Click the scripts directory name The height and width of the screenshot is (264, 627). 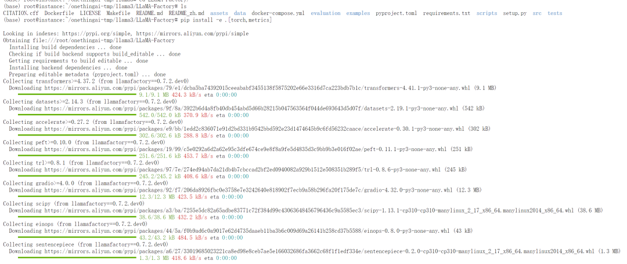tap(487, 13)
